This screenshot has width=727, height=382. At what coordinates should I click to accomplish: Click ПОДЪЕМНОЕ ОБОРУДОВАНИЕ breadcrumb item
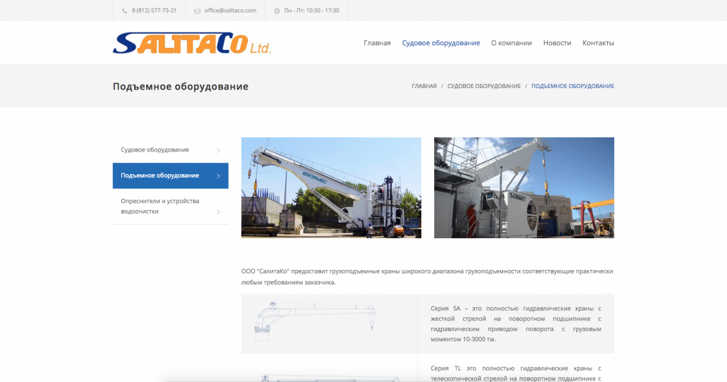pyautogui.click(x=572, y=86)
